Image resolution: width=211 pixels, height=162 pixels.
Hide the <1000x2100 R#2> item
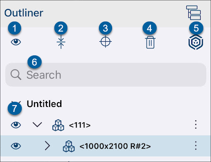16,146
